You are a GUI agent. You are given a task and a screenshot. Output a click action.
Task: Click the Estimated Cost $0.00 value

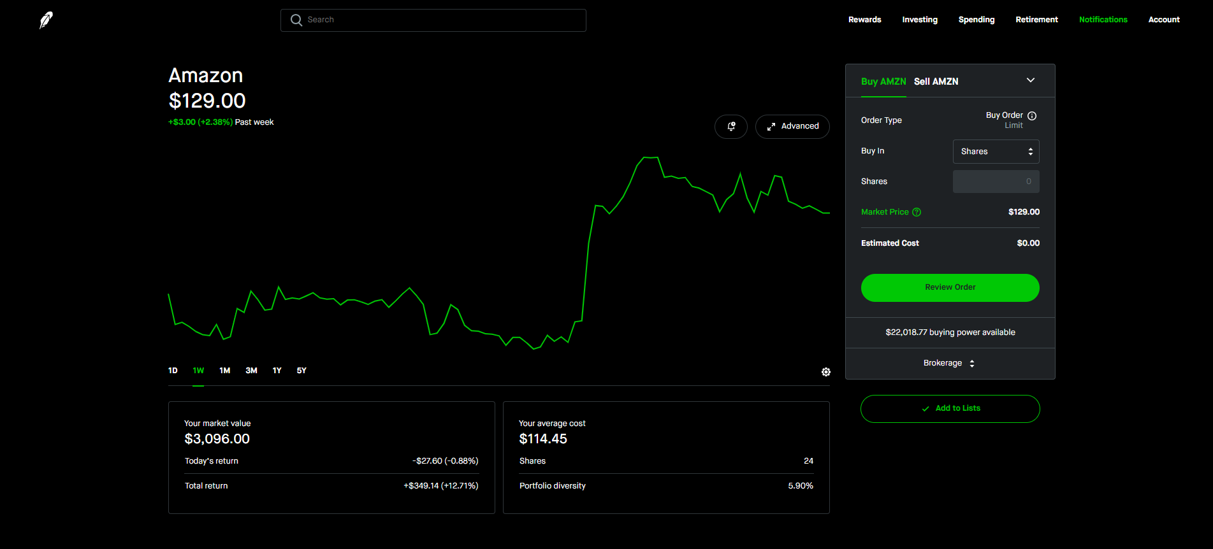point(1028,243)
